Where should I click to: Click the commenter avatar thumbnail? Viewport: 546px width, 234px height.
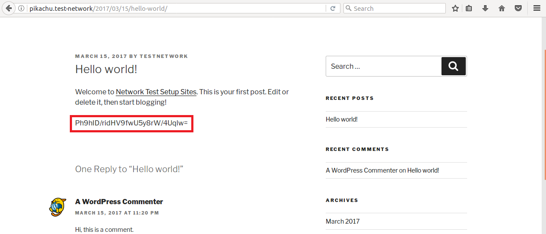coord(57,207)
